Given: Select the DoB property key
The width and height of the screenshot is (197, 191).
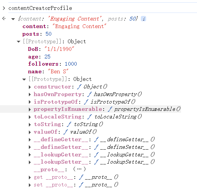Looking at the screenshot, I should (x=33, y=49).
